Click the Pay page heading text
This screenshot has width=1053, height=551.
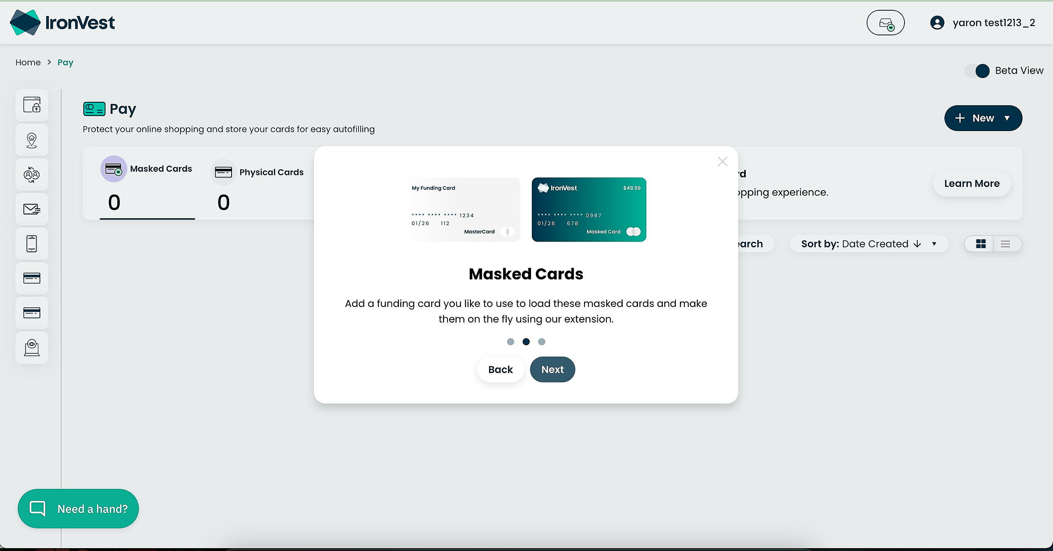[x=123, y=109]
